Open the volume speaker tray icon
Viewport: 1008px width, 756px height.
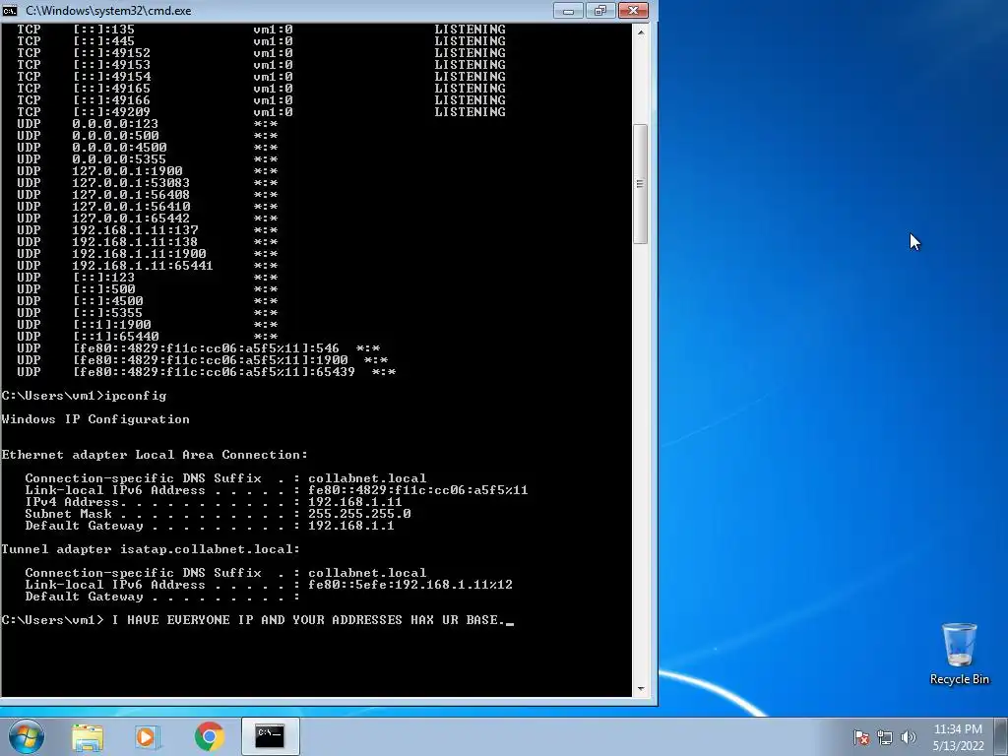(x=908, y=737)
